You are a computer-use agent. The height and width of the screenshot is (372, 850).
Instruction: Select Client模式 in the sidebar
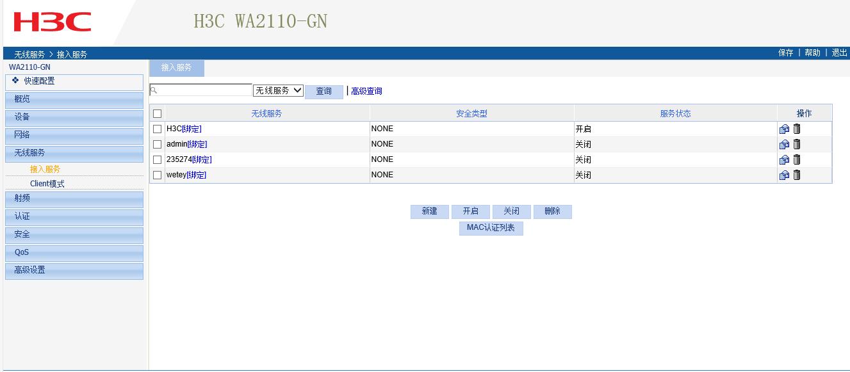point(47,184)
